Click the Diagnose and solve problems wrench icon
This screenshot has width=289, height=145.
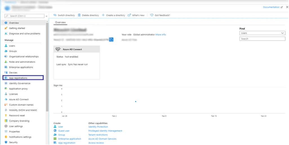click(6, 33)
